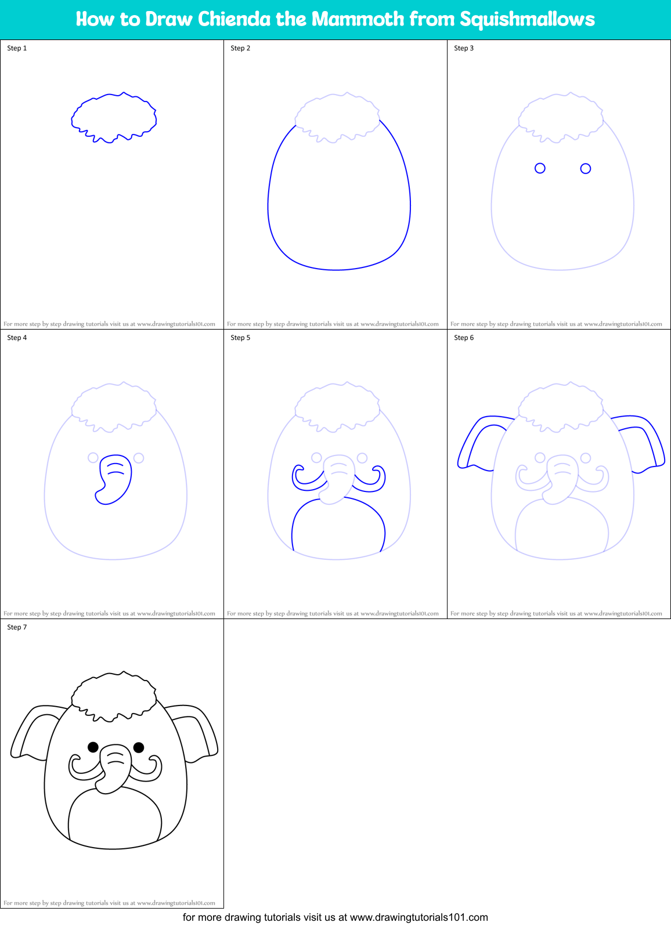
Task: Click the Step 3 label
Action: click(x=464, y=48)
